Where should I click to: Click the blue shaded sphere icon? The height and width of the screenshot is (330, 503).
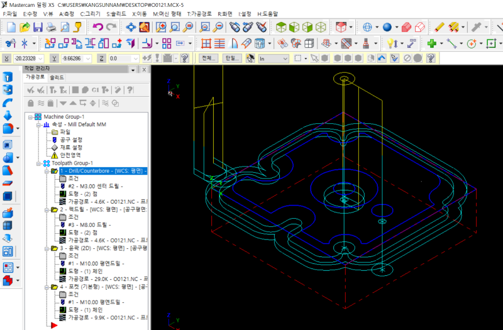(x=387, y=27)
